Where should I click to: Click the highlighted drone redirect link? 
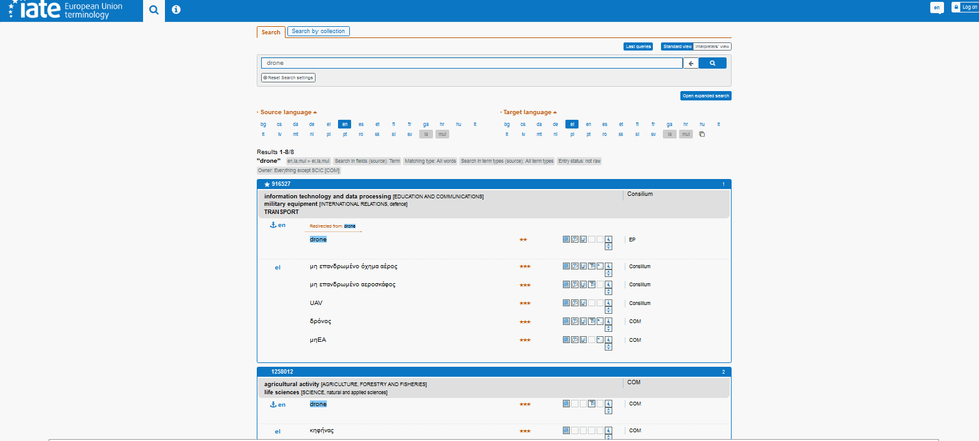point(350,226)
